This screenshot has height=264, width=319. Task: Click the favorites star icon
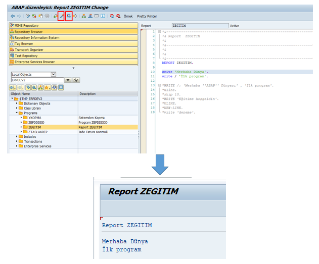click(46, 87)
